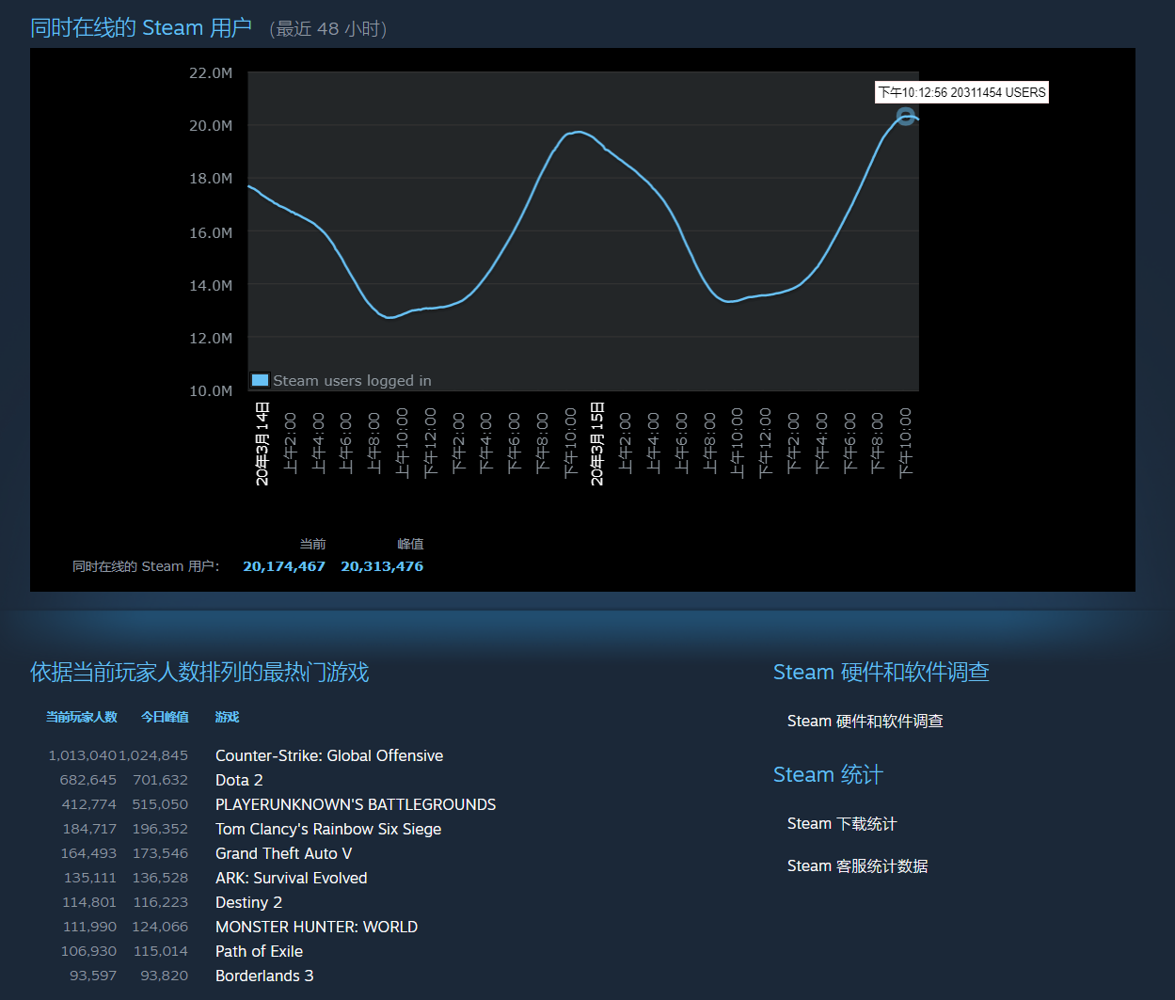Open the Dota 2 game entry
Screen dimensions: 1175x1000
tap(239, 780)
